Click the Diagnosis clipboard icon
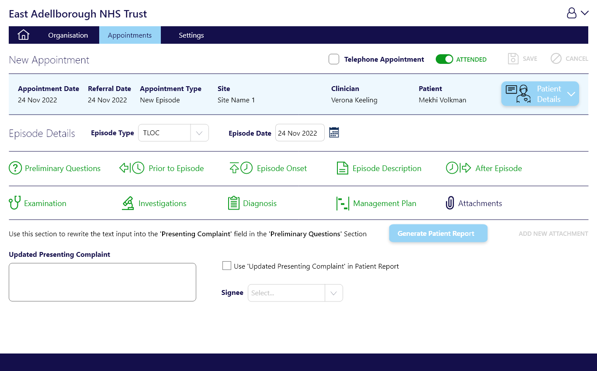Screen dimensions: 597x371 coord(234,203)
